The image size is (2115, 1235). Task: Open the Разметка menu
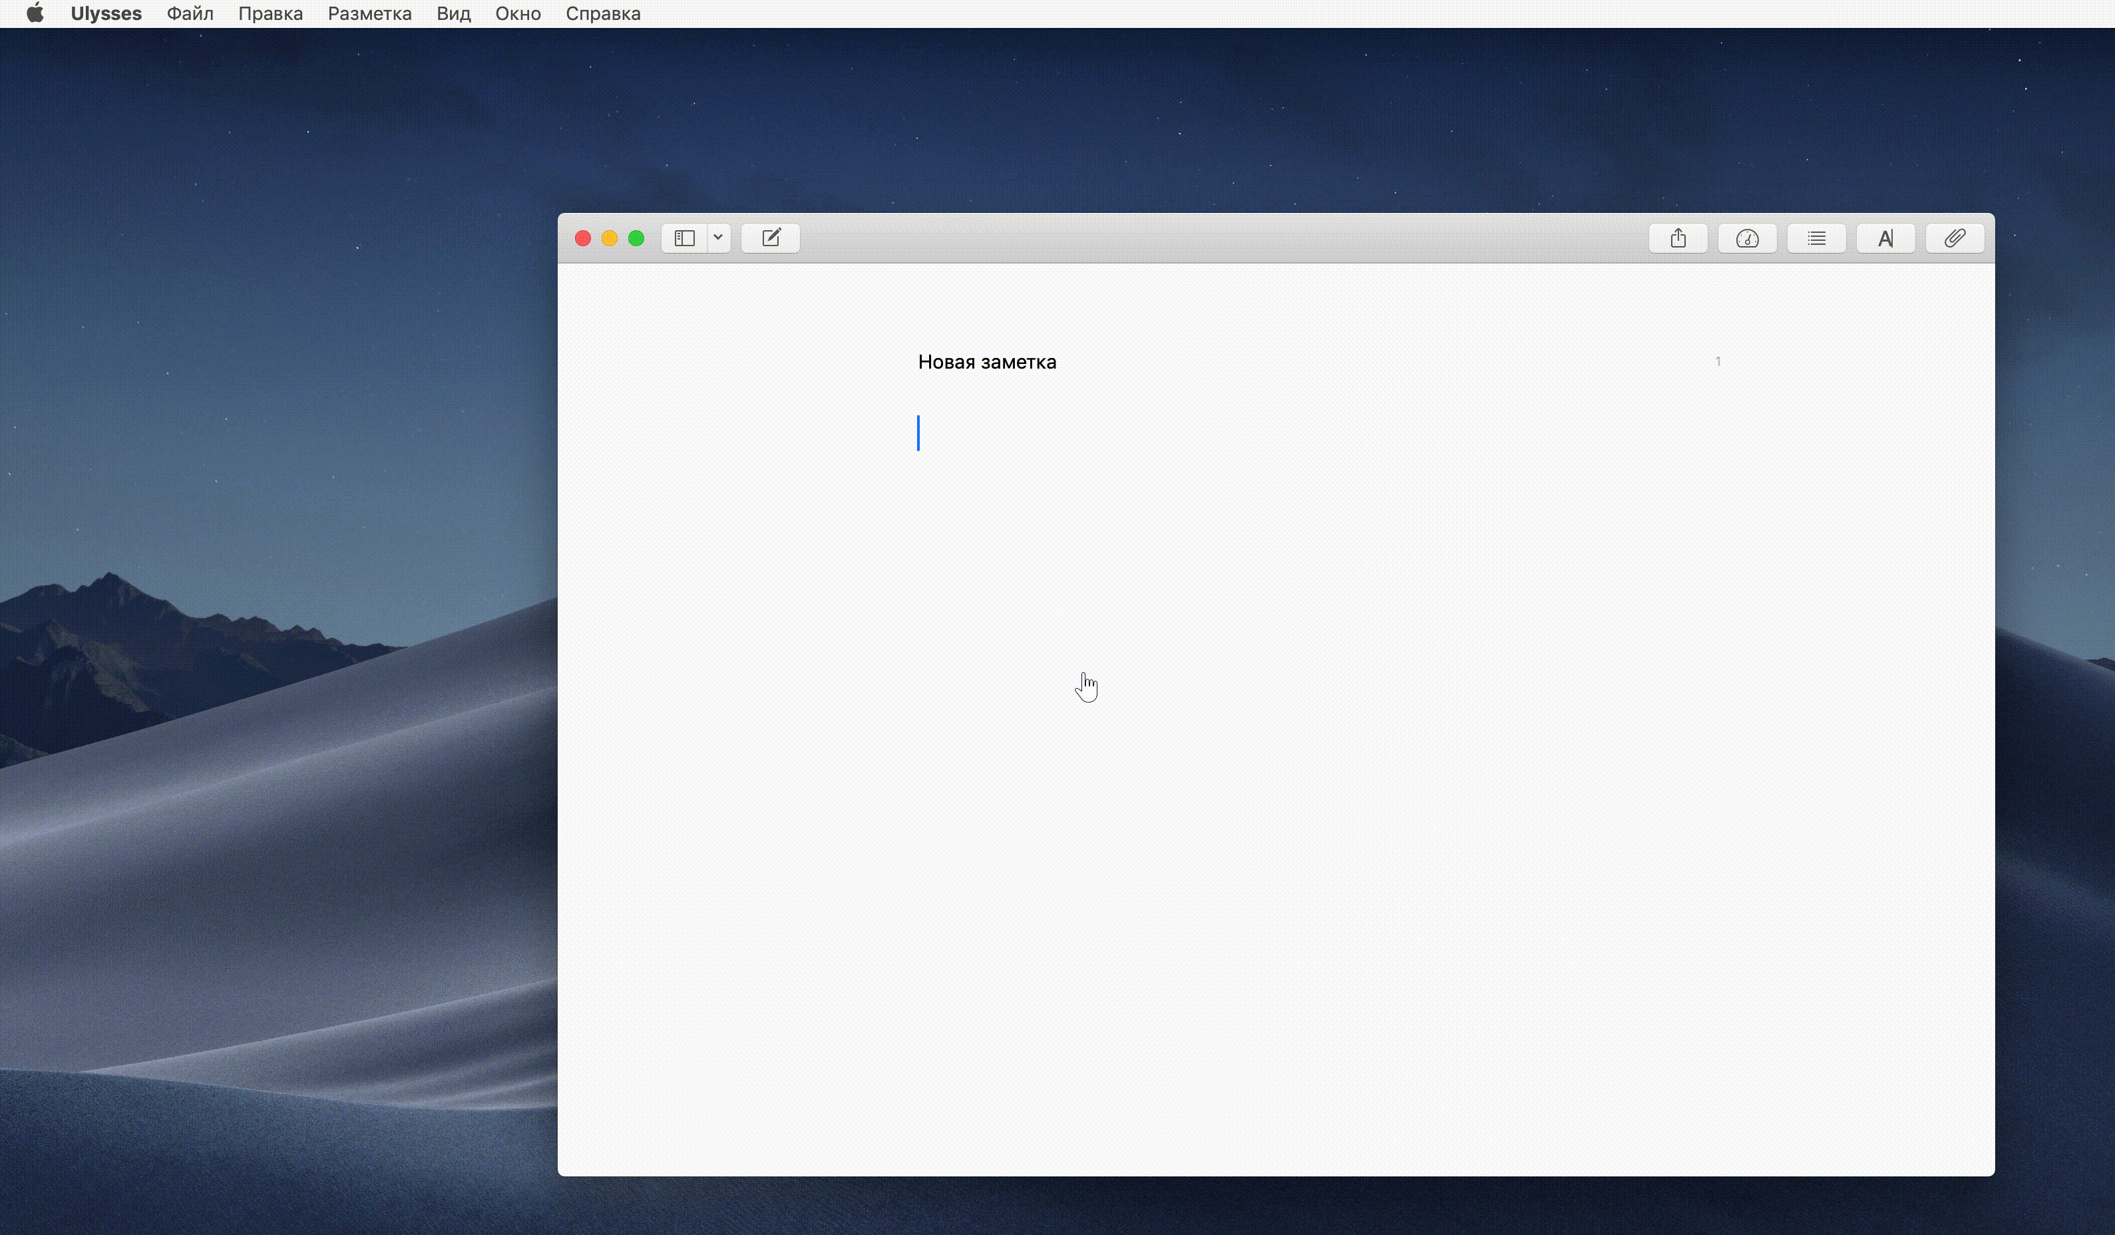(x=369, y=13)
